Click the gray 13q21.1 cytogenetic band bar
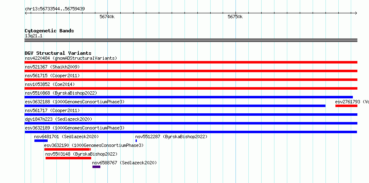The image size is (369, 183). (191, 40)
